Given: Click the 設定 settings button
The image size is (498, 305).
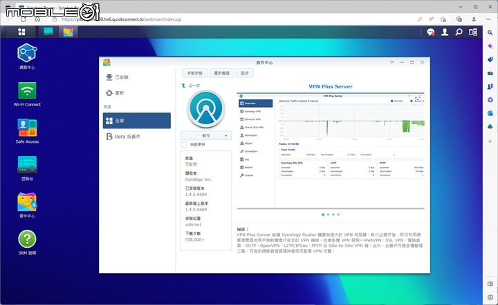Looking at the screenshot, I should (x=245, y=73).
